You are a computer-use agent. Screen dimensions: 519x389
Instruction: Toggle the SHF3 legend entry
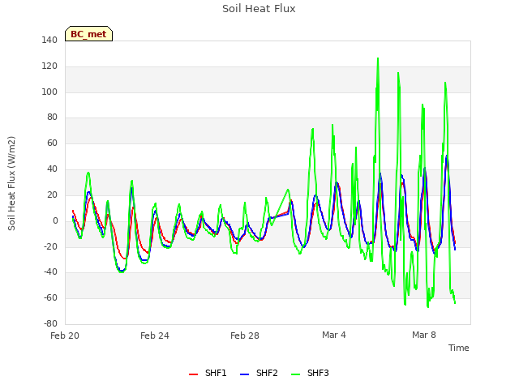tap(310, 373)
